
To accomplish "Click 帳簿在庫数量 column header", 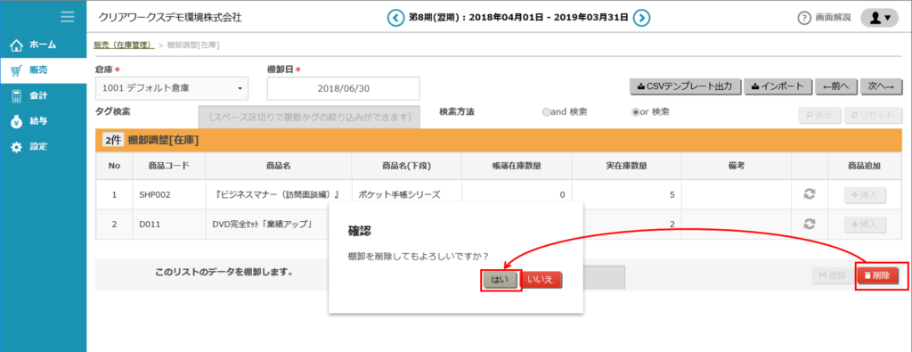I will [x=517, y=167].
